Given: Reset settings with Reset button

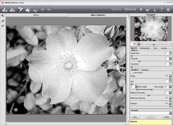Looking at the screenshot, I should pyautogui.click(x=167, y=117).
